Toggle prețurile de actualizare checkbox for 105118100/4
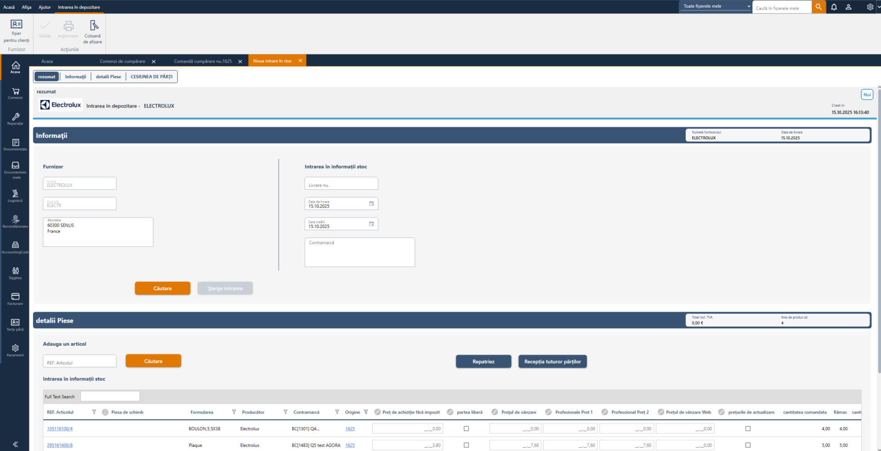 tap(748, 428)
